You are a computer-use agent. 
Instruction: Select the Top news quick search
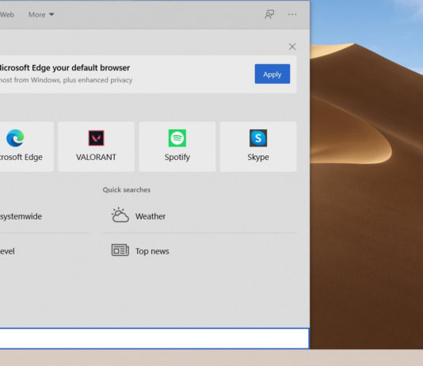(200, 251)
